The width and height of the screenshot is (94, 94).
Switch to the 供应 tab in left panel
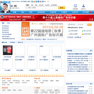click(x=8, y=23)
